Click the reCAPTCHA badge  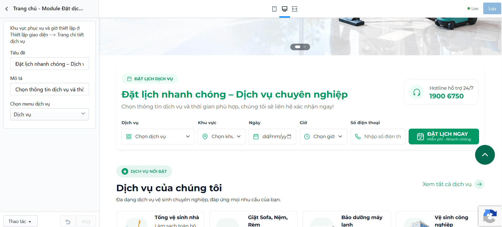(x=490, y=216)
